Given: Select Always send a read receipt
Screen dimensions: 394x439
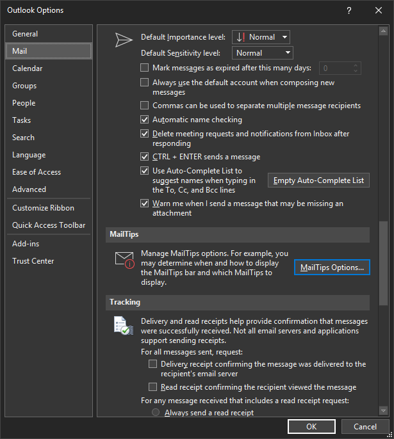Looking at the screenshot, I should click(156, 412).
